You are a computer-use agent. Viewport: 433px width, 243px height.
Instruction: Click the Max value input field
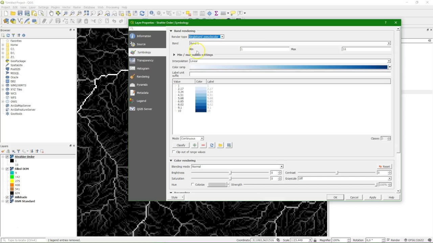point(366,49)
